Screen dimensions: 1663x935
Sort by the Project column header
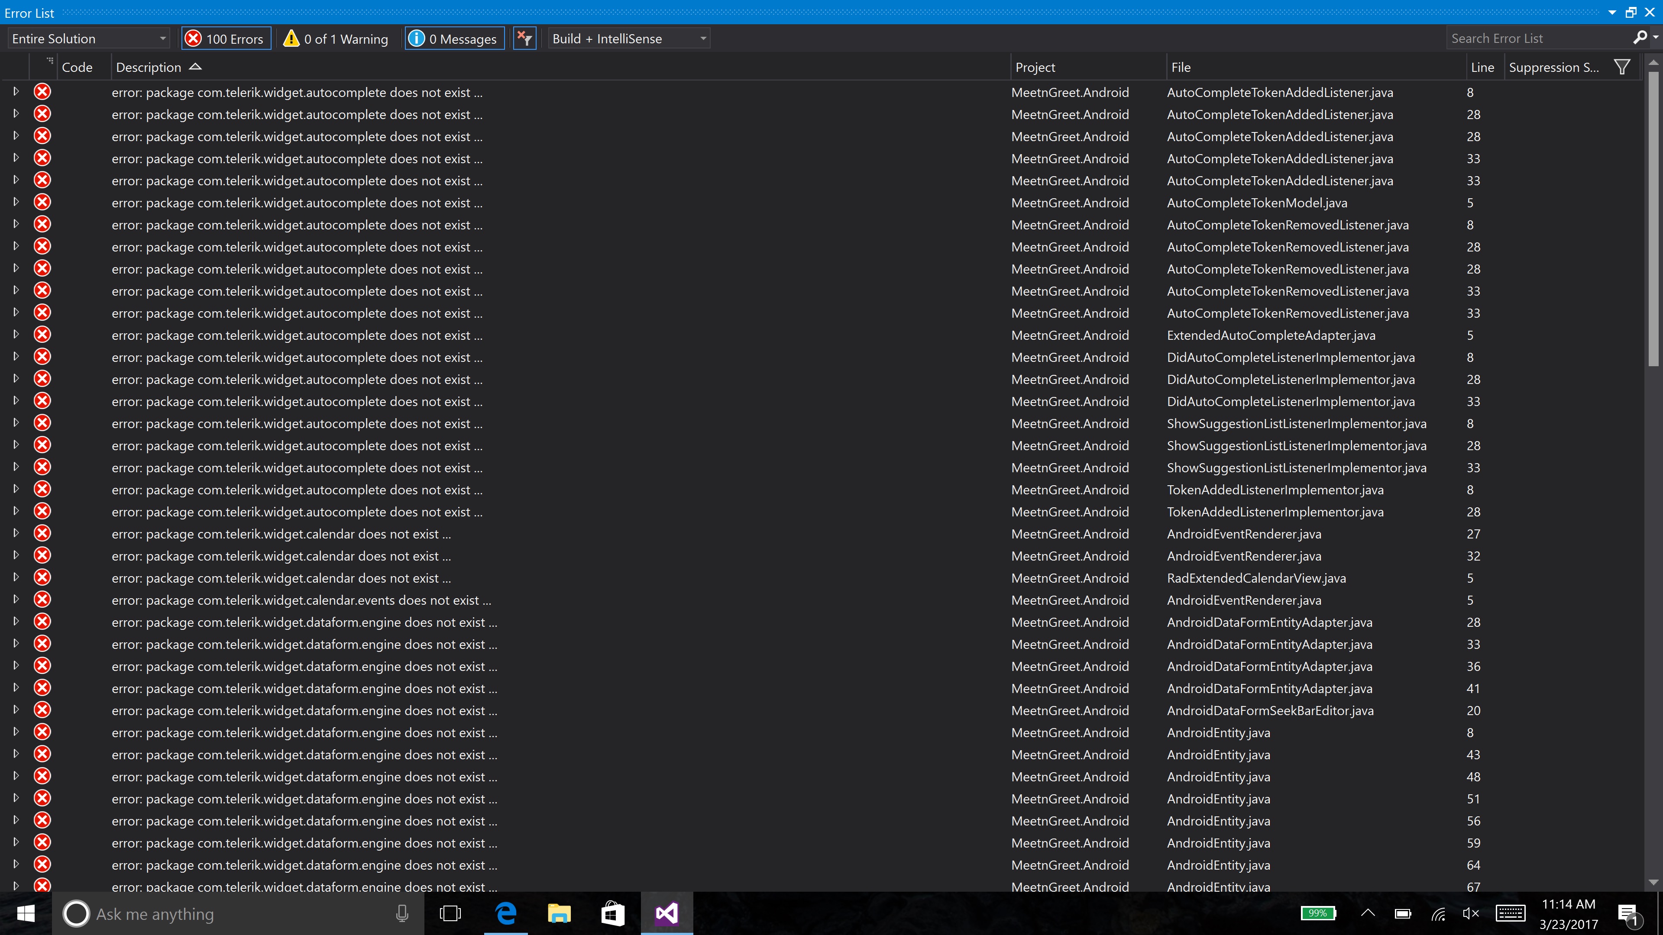pos(1035,67)
